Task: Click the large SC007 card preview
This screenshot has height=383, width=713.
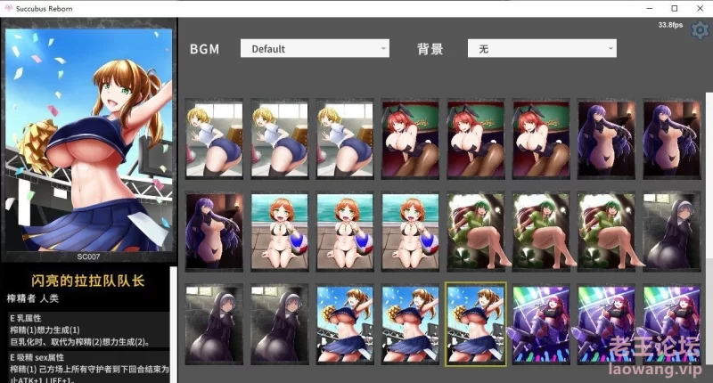Action: point(88,141)
